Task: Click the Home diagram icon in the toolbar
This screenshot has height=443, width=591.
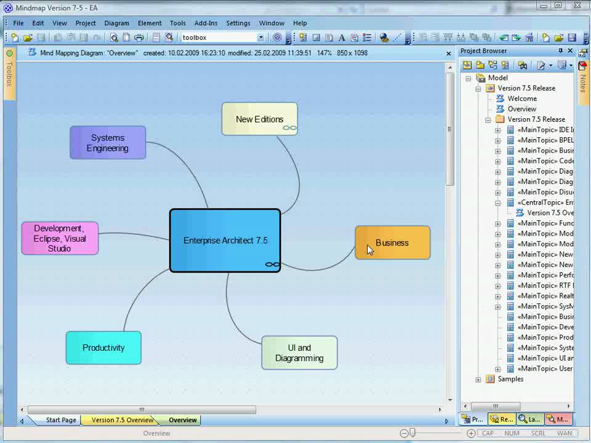Action: point(529,38)
